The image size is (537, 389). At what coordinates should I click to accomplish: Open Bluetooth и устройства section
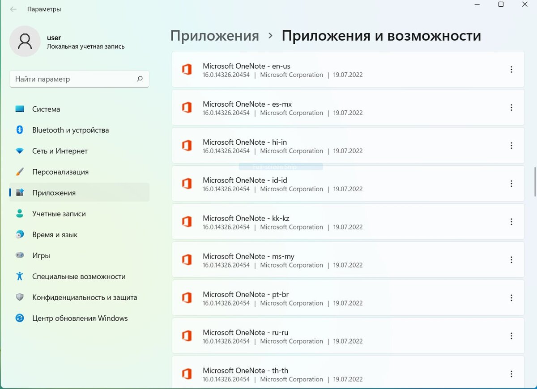(79, 130)
